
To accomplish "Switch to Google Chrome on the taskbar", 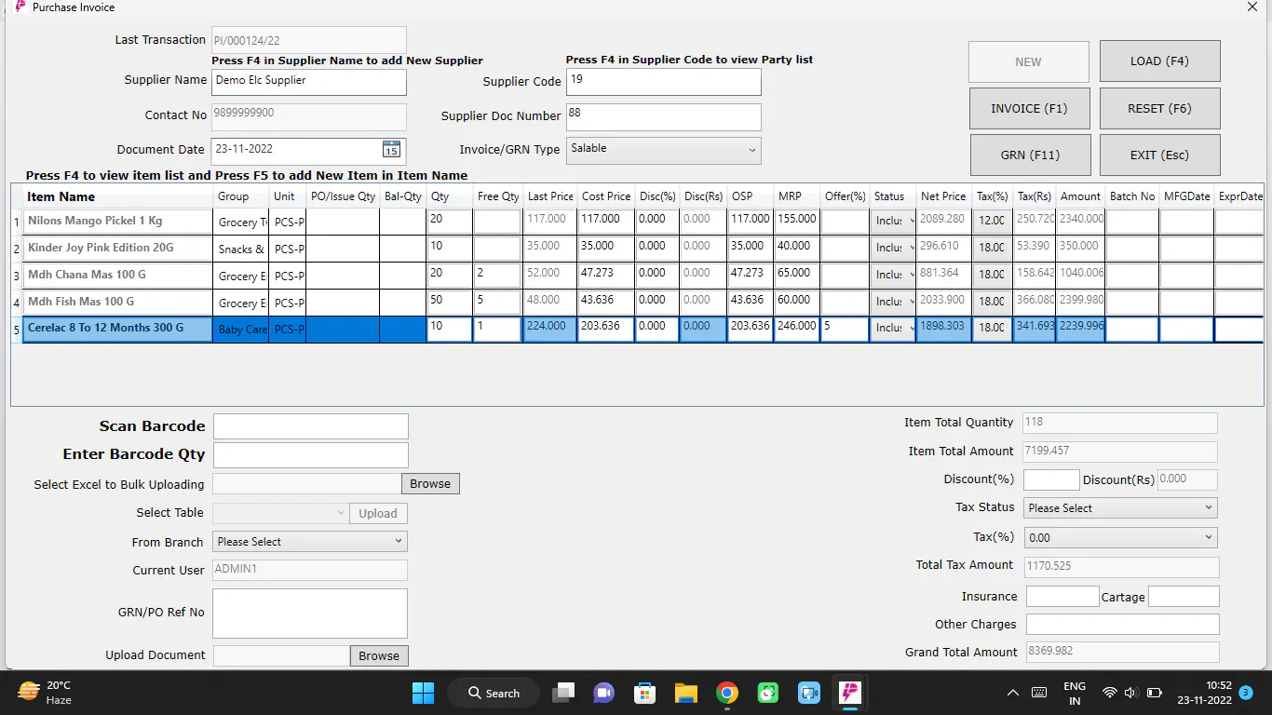I will tap(727, 693).
